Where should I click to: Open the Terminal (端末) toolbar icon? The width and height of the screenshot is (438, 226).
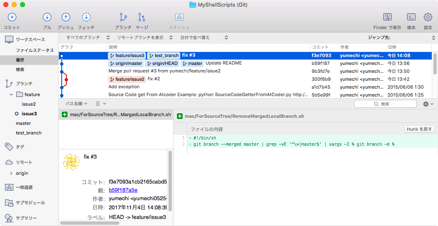411,17
